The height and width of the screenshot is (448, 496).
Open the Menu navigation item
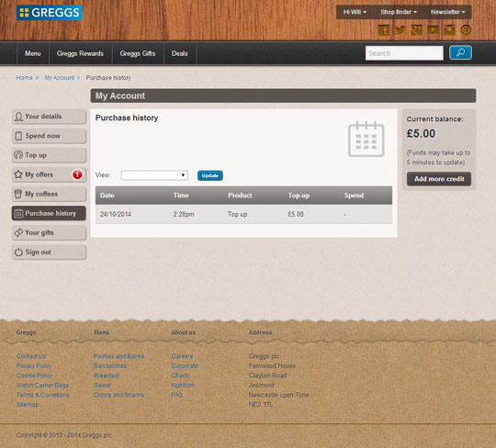click(32, 53)
